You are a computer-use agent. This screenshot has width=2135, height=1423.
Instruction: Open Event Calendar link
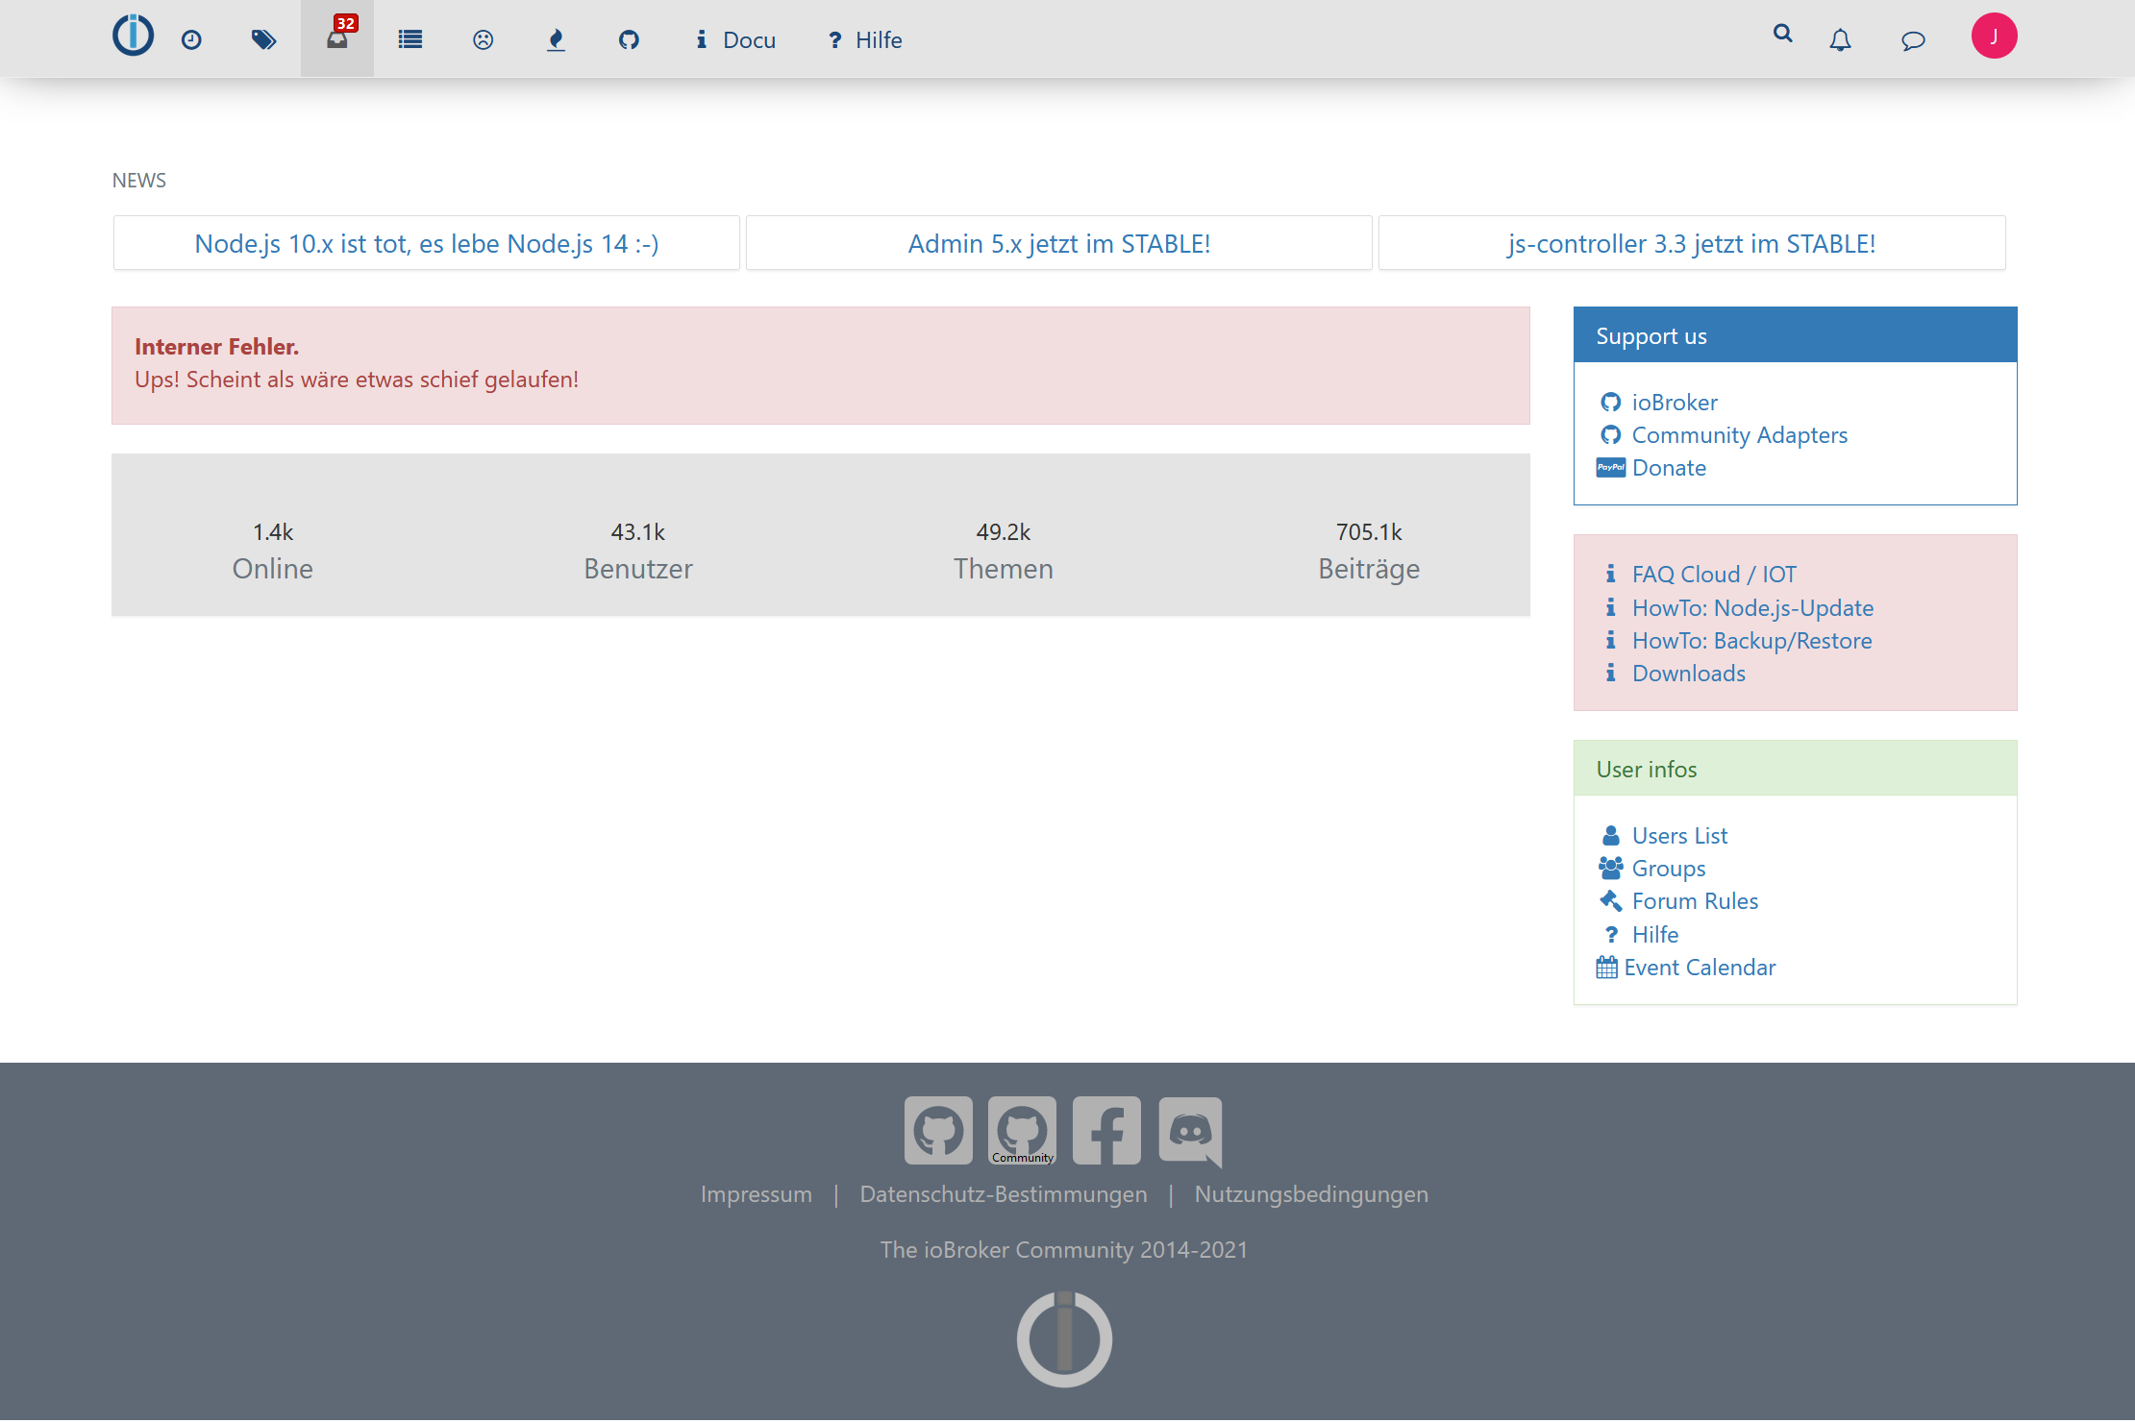1700,968
